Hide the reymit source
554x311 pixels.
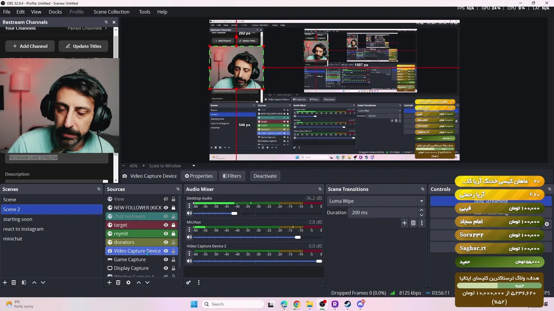tap(166, 234)
